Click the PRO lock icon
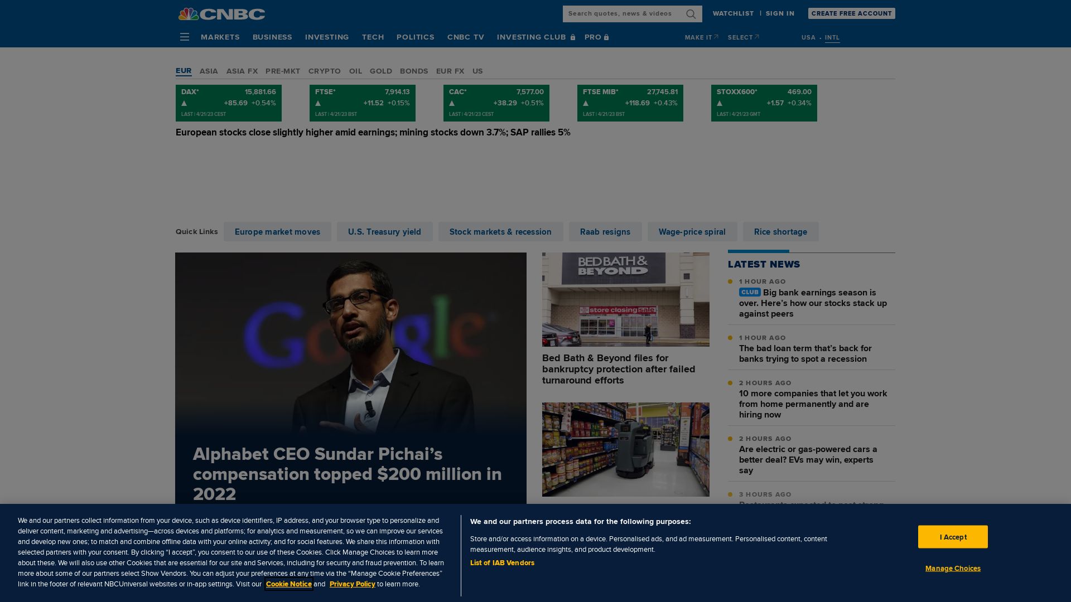The height and width of the screenshot is (602, 1071). [606, 37]
